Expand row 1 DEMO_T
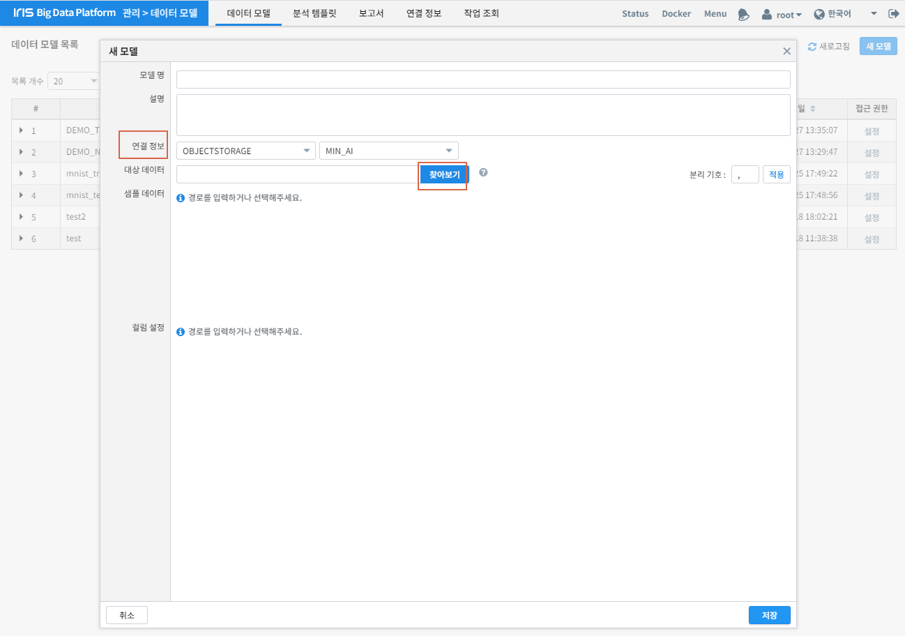 21,130
